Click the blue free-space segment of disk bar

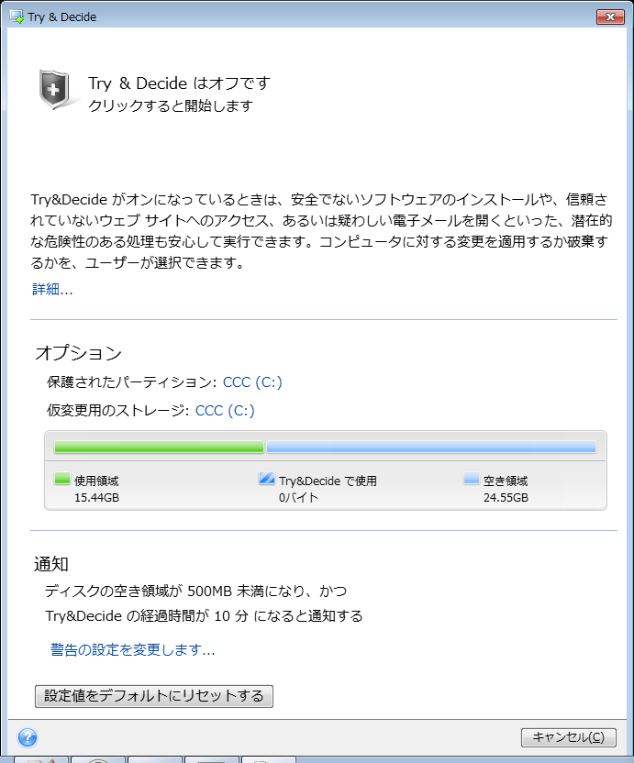click(x=431, y=447)
